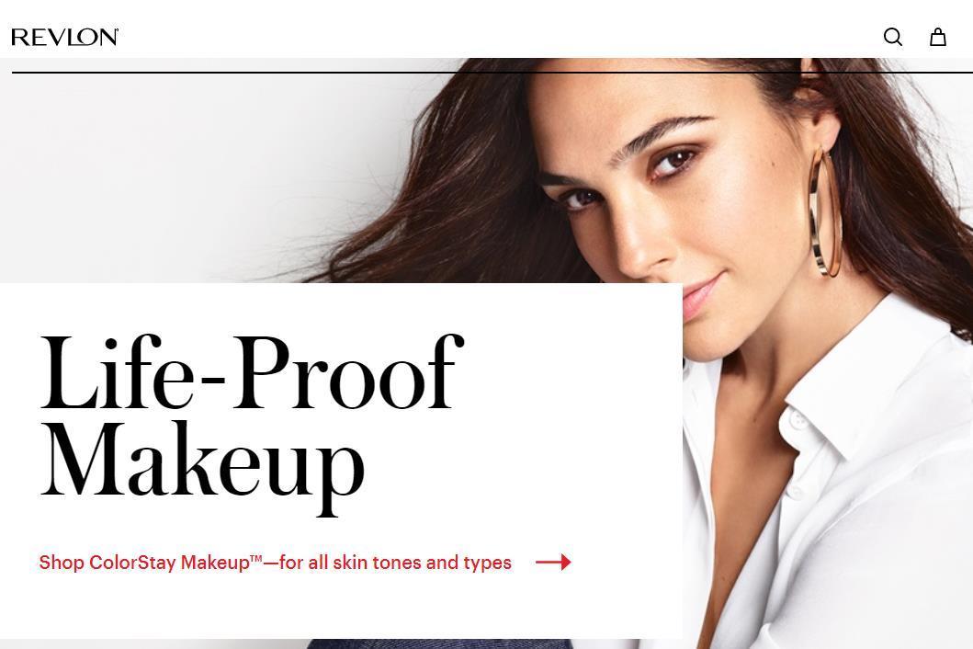Click the light gray background behind hair
The height and width of the screenshot is (649, 973).
[187, 174]
